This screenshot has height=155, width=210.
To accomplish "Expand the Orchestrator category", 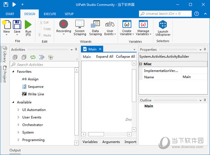I will point(19,125).
